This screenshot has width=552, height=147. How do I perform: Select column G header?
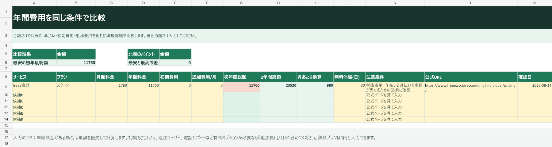242,3
